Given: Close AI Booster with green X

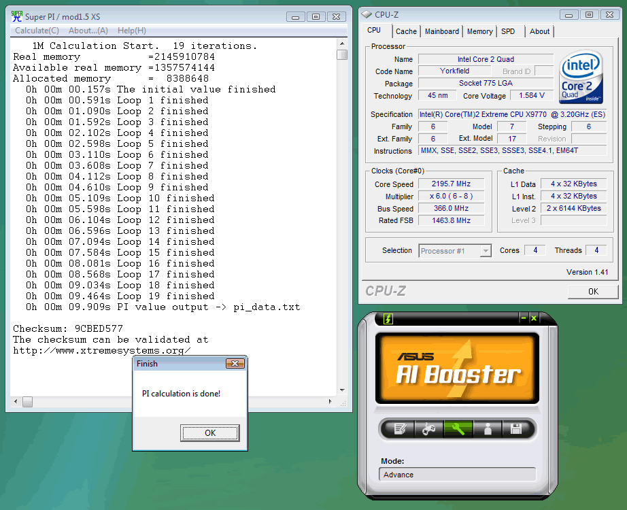Looking at the screenshot, I should [533, 318].
